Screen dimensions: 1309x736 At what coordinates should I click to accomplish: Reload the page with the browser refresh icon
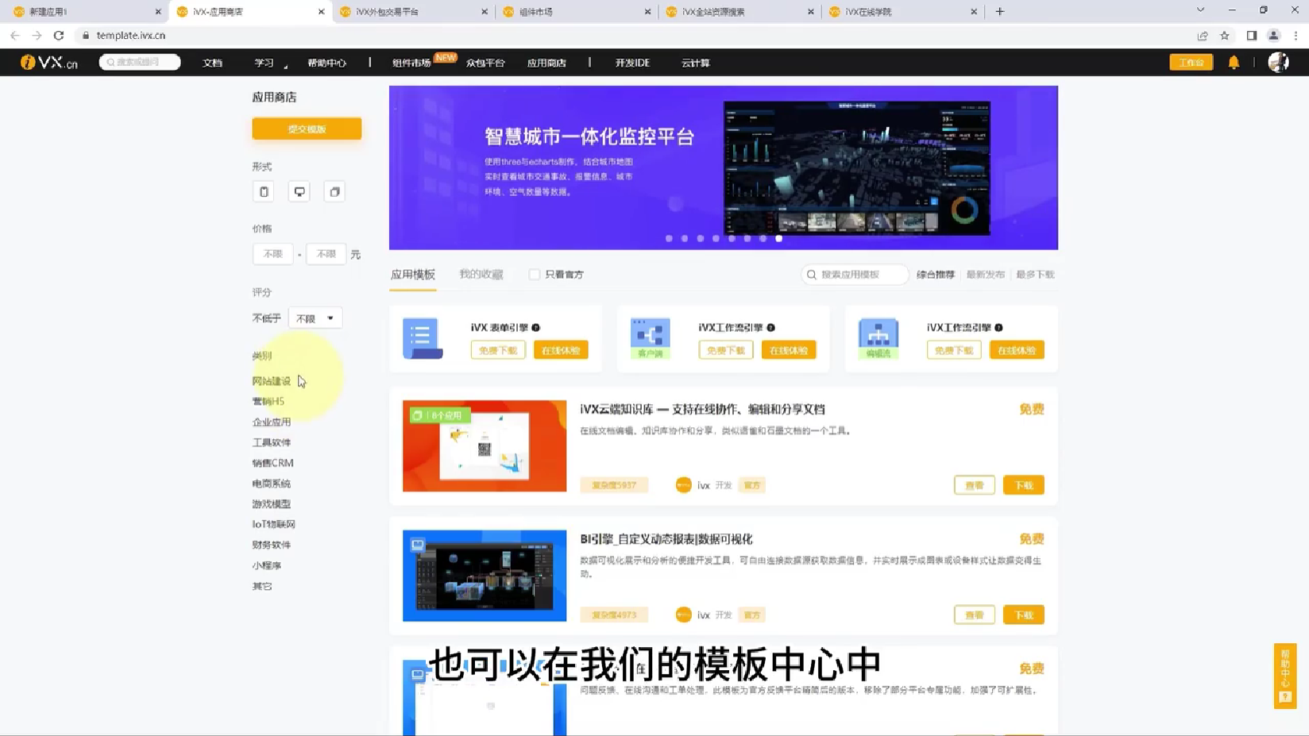point(59,35)
